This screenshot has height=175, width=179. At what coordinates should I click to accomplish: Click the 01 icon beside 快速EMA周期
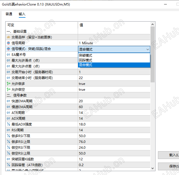point(8,101)
